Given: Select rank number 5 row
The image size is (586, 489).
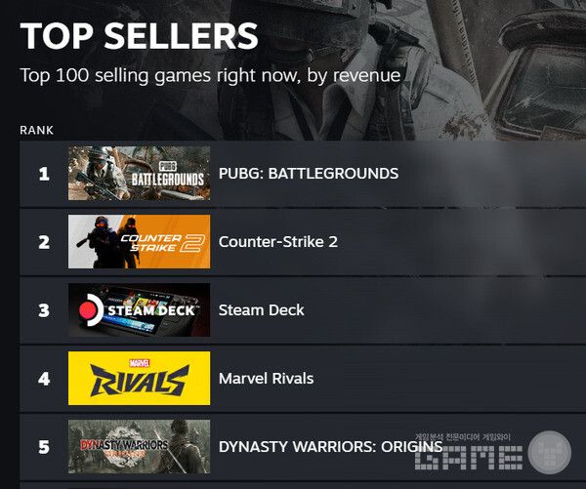Looking at the screenshot, I should click(303, 446).
